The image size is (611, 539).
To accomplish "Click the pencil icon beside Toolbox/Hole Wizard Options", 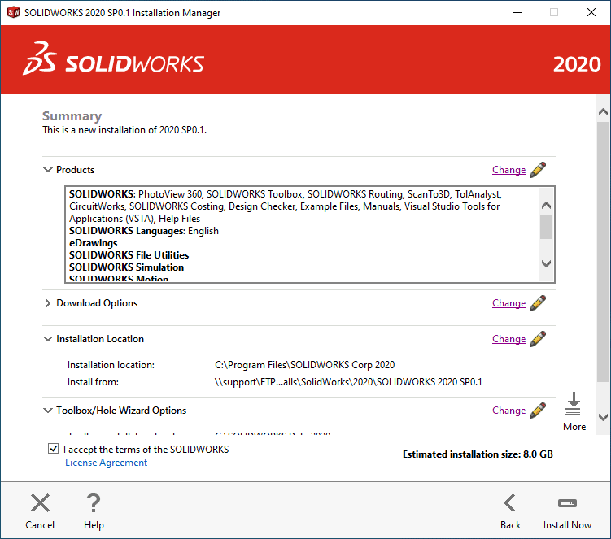I will [x=538, y=411].
